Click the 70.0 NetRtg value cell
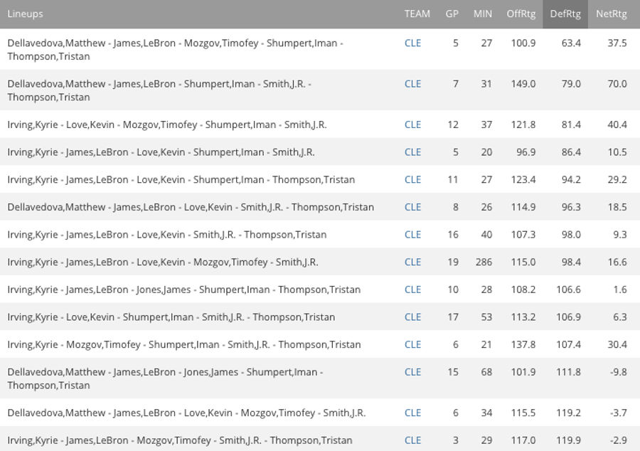The height and width of the screenshot is (451, 640). [617, 84]
